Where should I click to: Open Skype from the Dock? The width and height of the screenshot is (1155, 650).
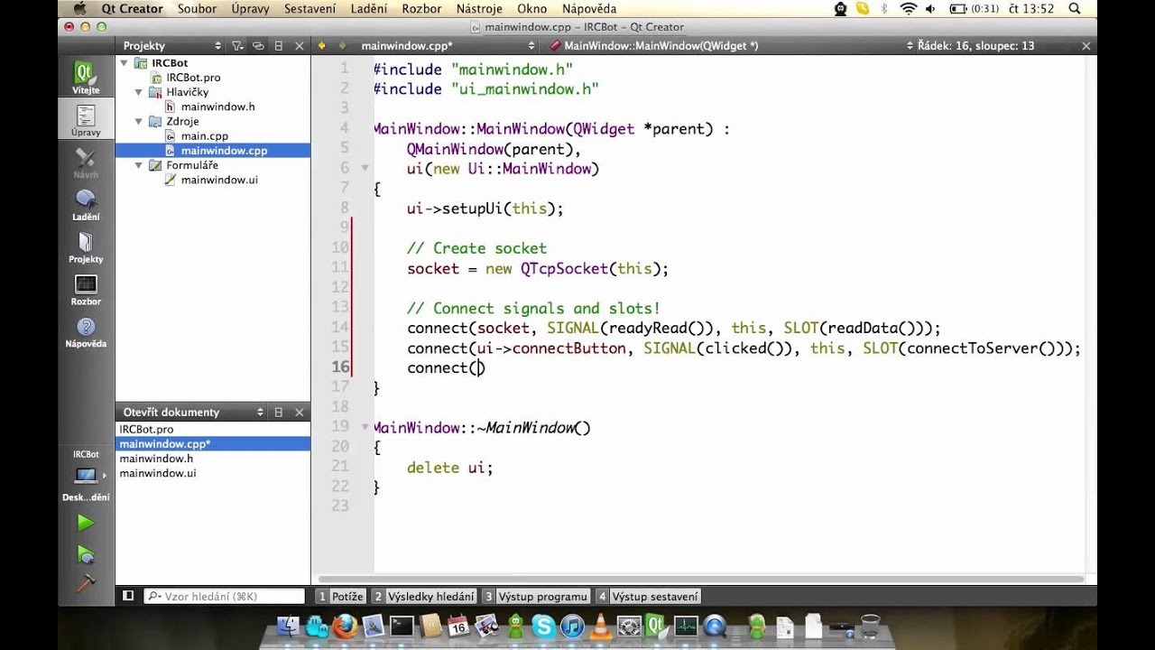(543, 626)
